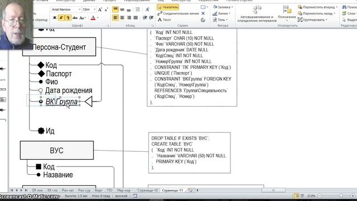Screen dimensions: 357x201
Task: Switch to the ER гло page tab
Action: 52,190
